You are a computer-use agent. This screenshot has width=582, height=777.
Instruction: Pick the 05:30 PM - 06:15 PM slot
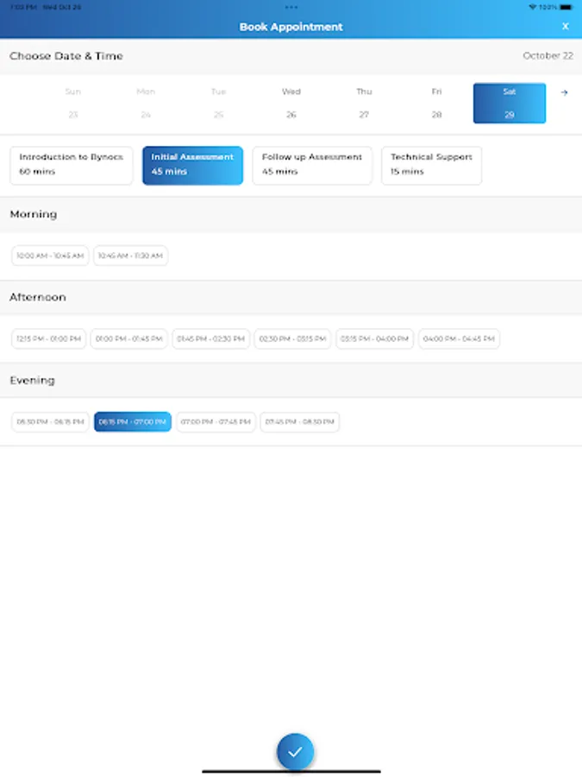(x=50, y=422)
